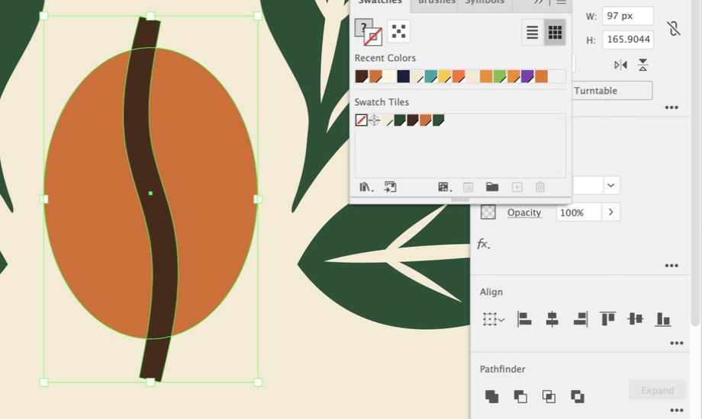The height and width of the screenshot is (419, 702).
Task: Switch to the Brushes tab
Action: [x=436, y=2]
